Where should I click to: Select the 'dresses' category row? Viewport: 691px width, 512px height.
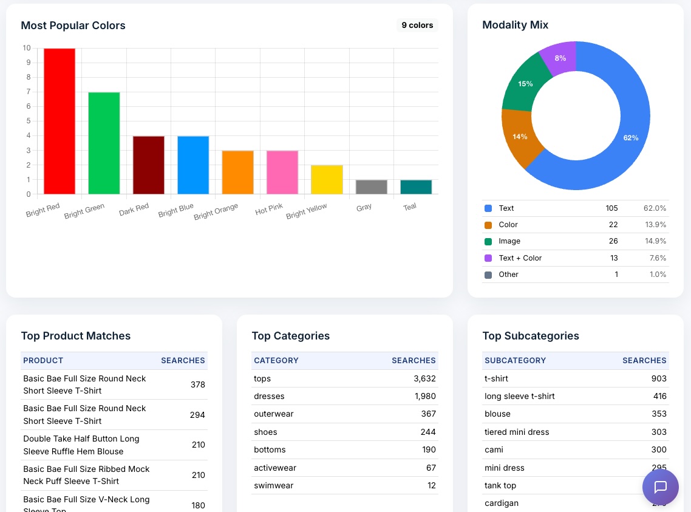pos(345,396)
